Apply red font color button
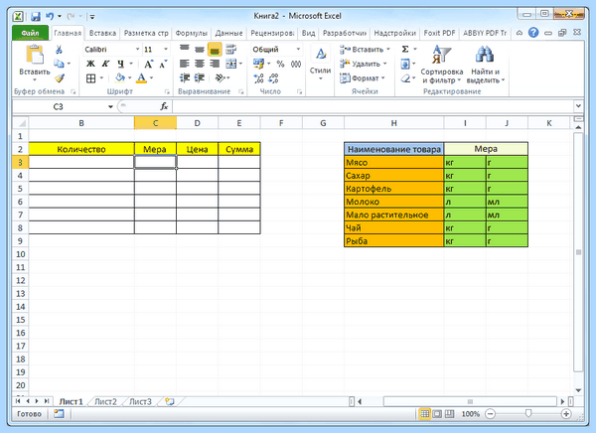 [141, 77]
